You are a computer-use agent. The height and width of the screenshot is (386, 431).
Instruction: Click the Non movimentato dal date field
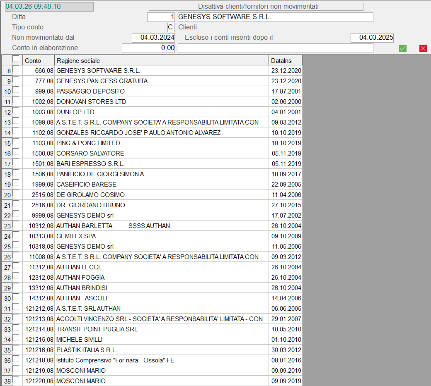point(153,38)
